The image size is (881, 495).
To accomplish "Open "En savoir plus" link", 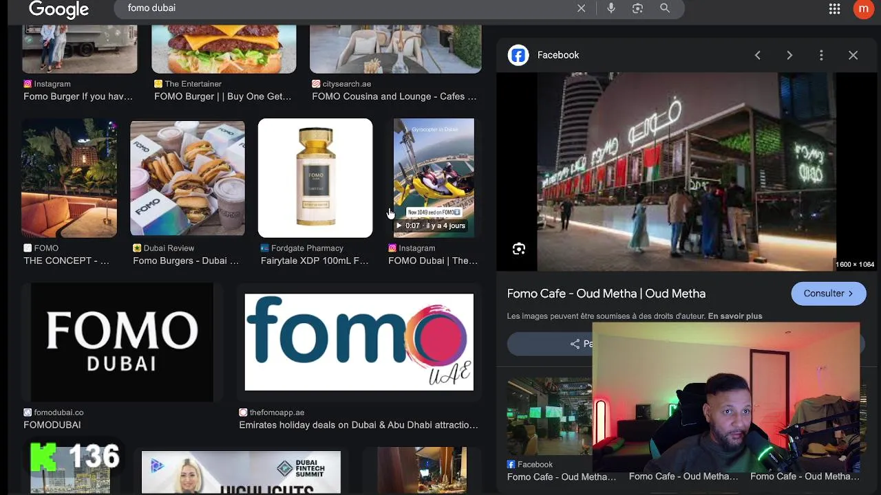I will pos(735,316).
